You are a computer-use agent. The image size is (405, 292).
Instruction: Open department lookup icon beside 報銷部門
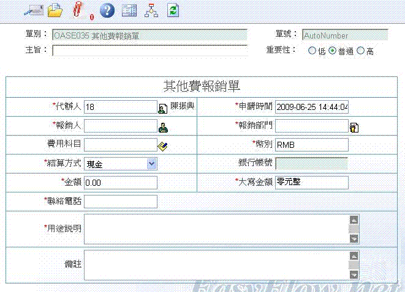click(354, 127)
